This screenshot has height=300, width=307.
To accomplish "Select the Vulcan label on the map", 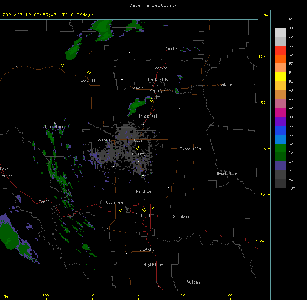I will tap(193, 282).
